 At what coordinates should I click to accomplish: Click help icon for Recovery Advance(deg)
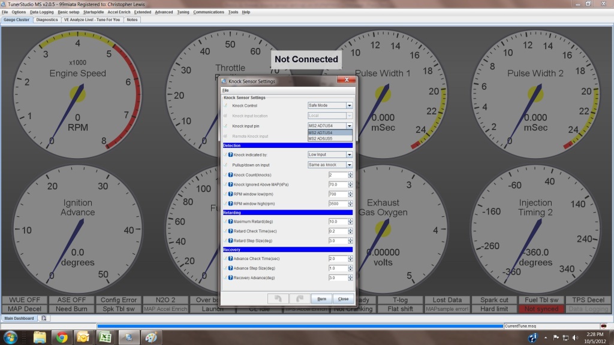[230, 278]
